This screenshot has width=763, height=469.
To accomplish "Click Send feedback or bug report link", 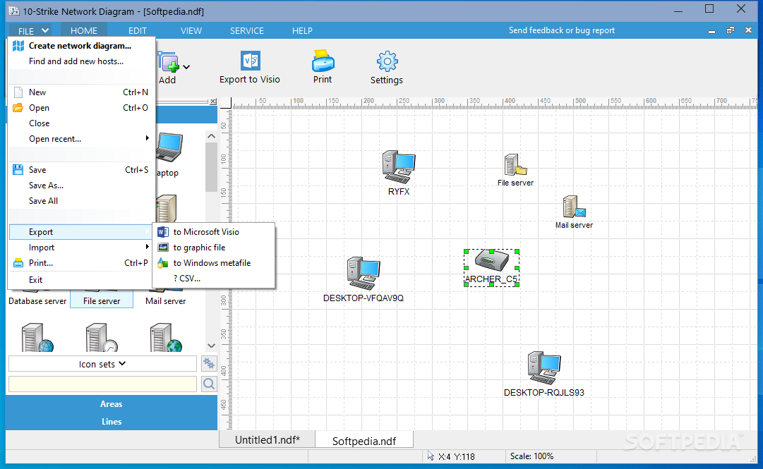I will (562, 30).
